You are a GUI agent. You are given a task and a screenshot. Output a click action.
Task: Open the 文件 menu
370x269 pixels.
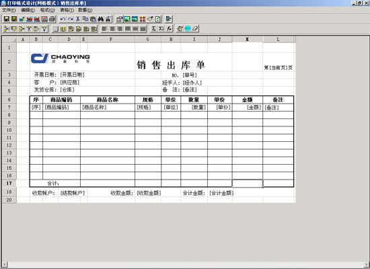point(9,10)
